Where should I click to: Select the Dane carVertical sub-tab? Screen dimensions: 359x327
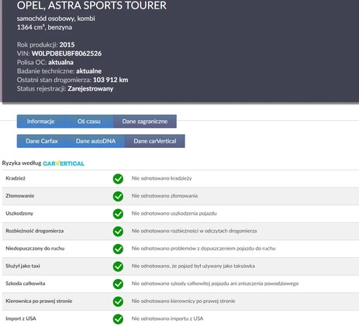[155, 141]
